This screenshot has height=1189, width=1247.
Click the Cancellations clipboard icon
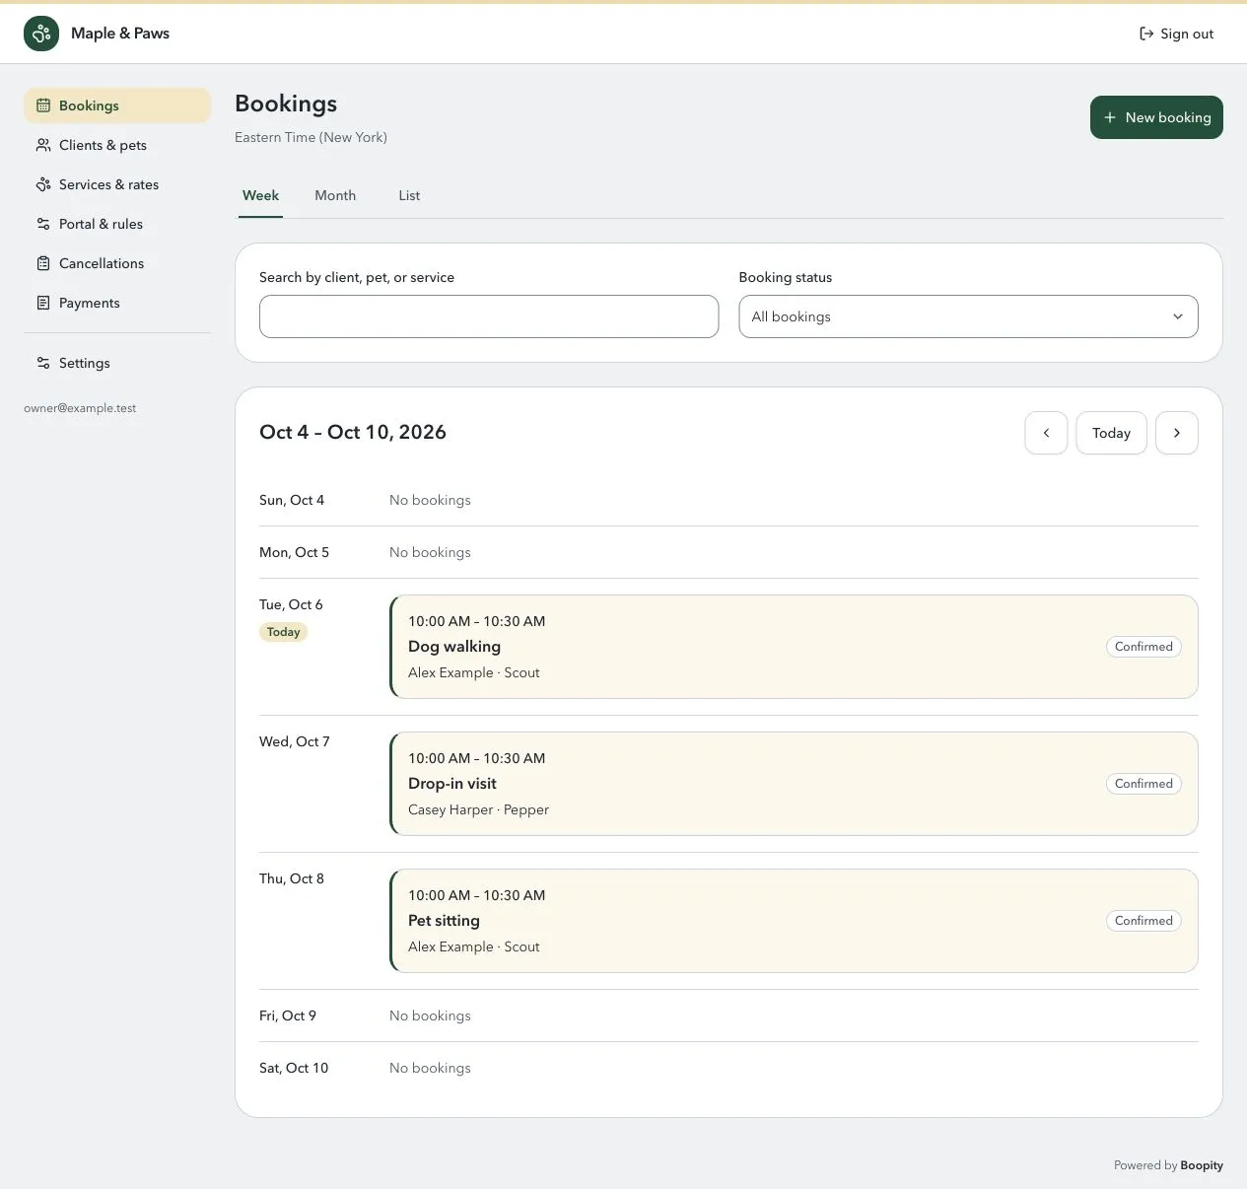pos(43,263)
